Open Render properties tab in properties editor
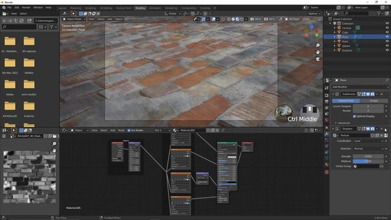Viewport: 391px width, 220px height. (327, 95)
